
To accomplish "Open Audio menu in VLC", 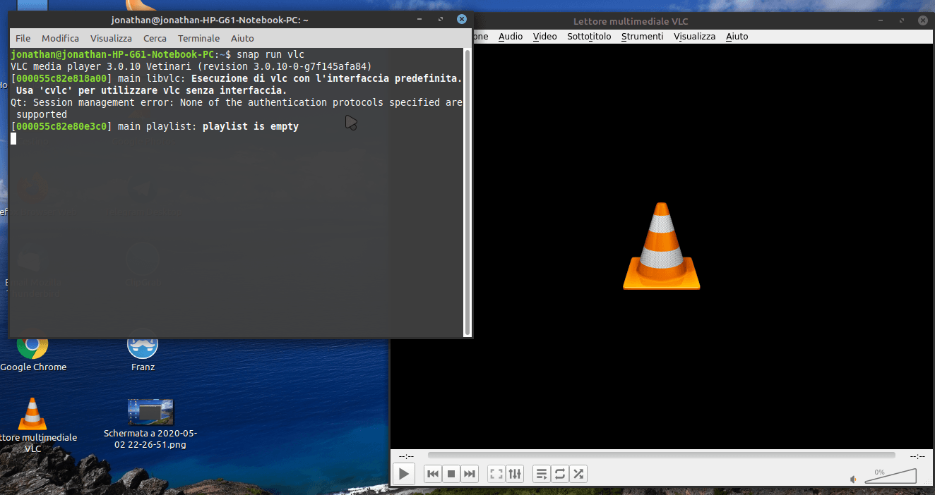I will coord(511,36).
